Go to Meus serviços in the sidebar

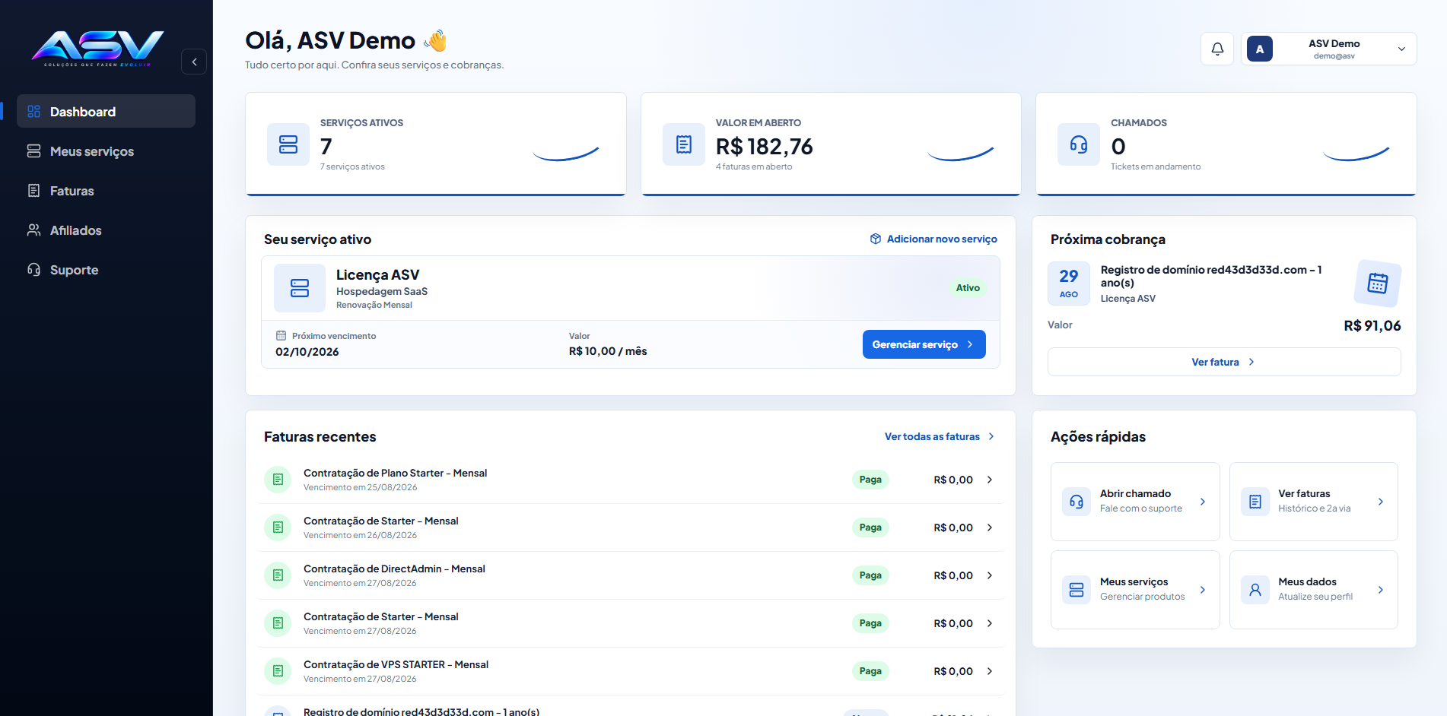tap(106, 151)
